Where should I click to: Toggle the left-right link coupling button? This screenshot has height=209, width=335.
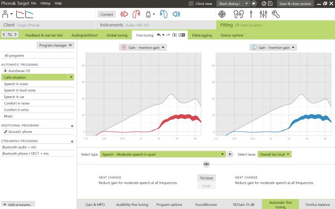click(x=206, y=164)
